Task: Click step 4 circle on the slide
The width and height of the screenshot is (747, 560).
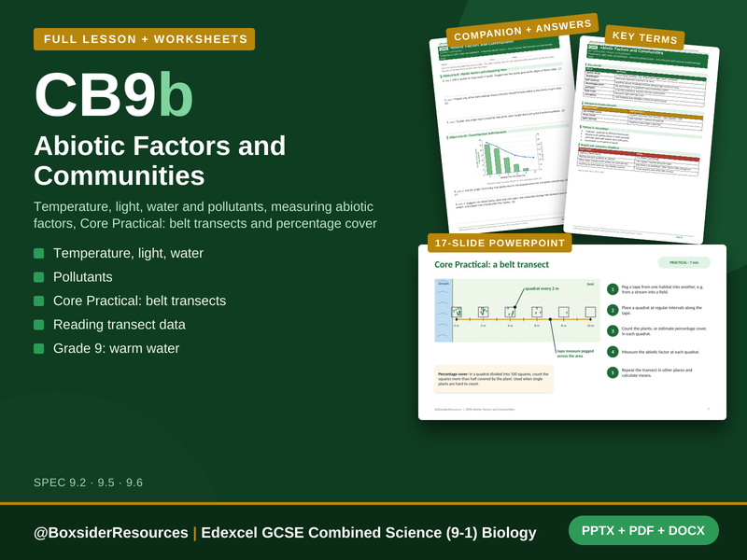Action: [613, 352]
